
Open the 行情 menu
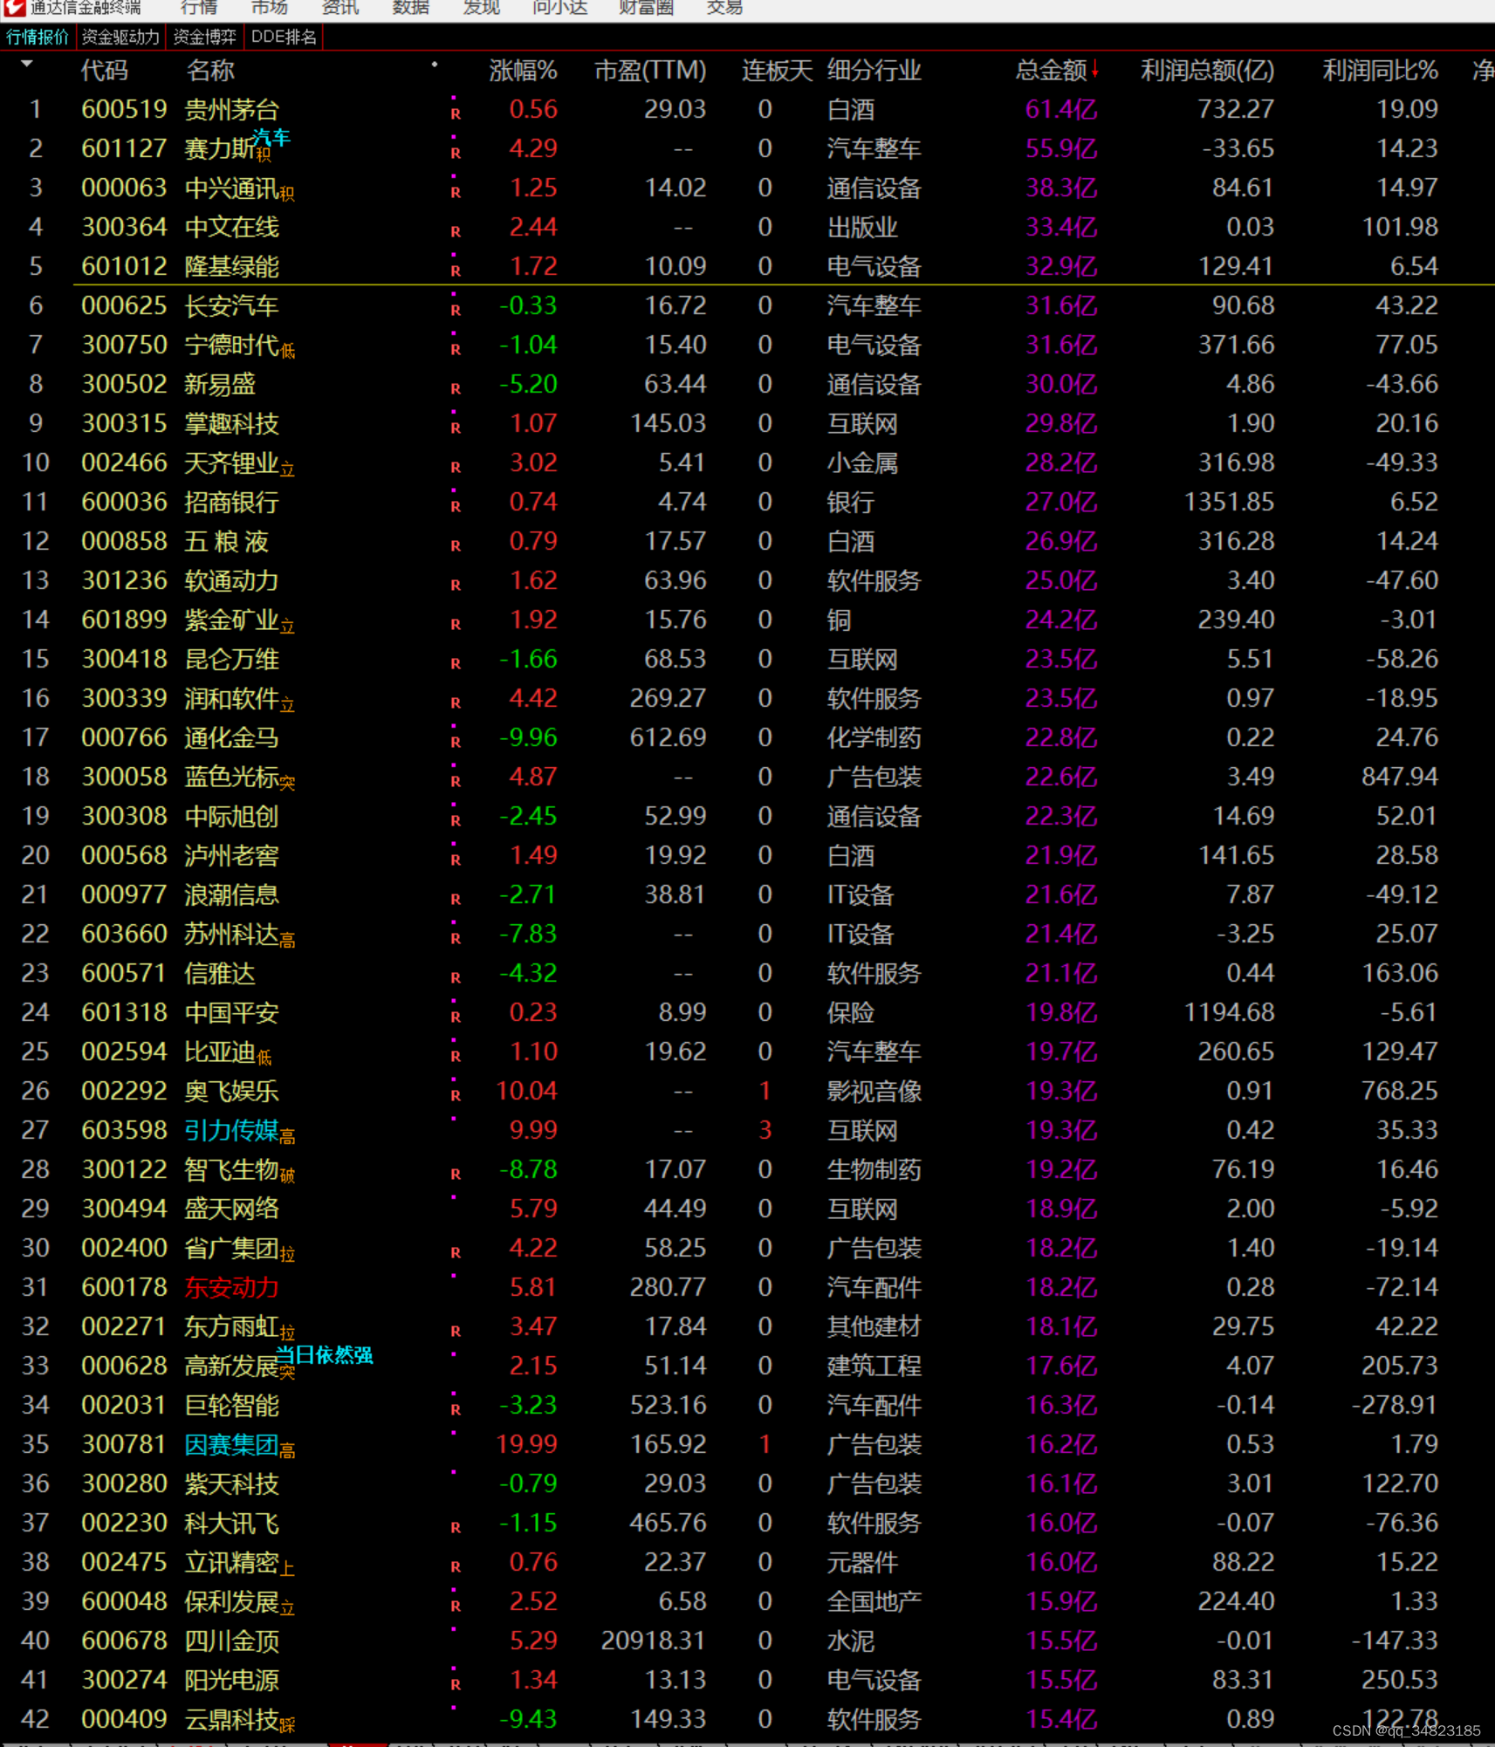199,8
